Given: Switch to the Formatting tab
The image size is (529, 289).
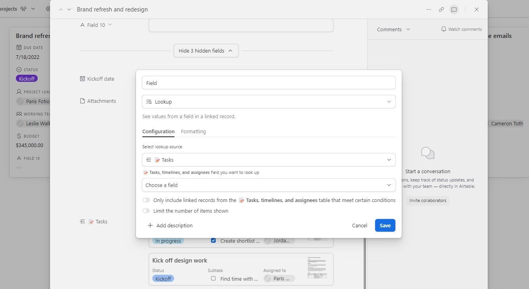Looking at the screenshot, I should [193, 131].
